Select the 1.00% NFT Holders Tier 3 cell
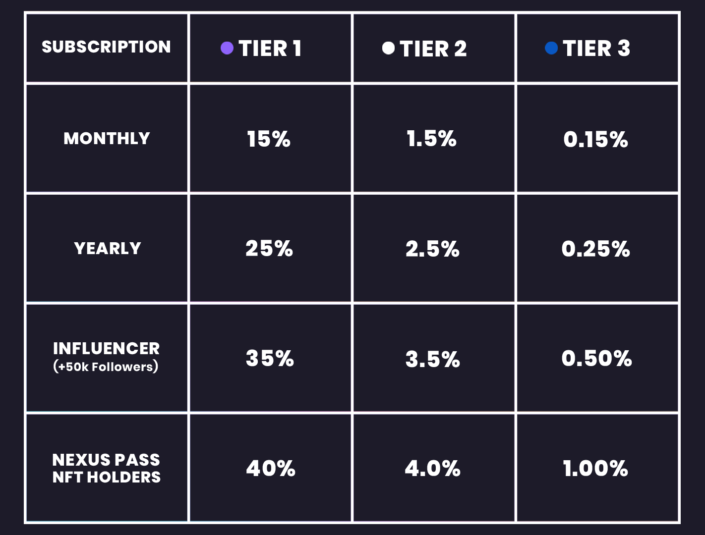This screenshot has width=705, height=535. click(x=595, y=469)
